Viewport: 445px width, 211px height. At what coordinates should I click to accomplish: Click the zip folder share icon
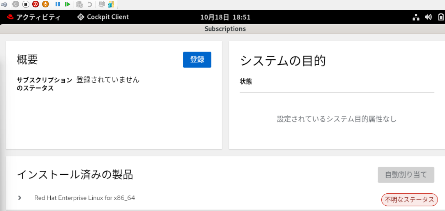[111, 5]
